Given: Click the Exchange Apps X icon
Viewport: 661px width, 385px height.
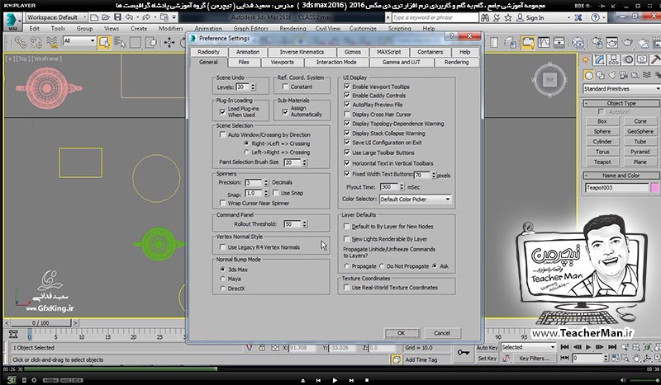Looking at the screenshot, I should (x=578, y=17).
